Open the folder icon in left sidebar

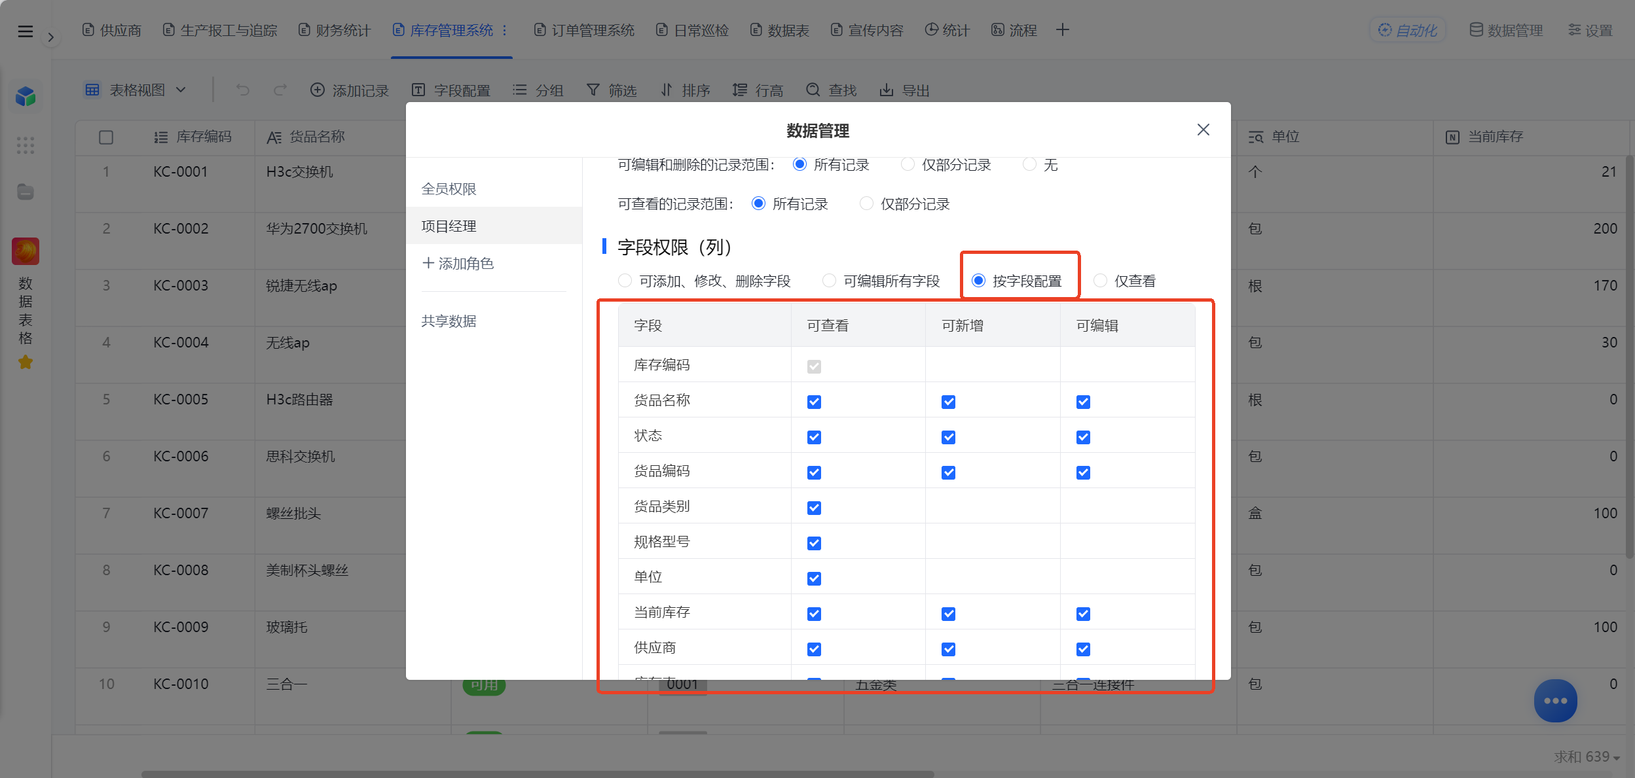pos(26,192)
